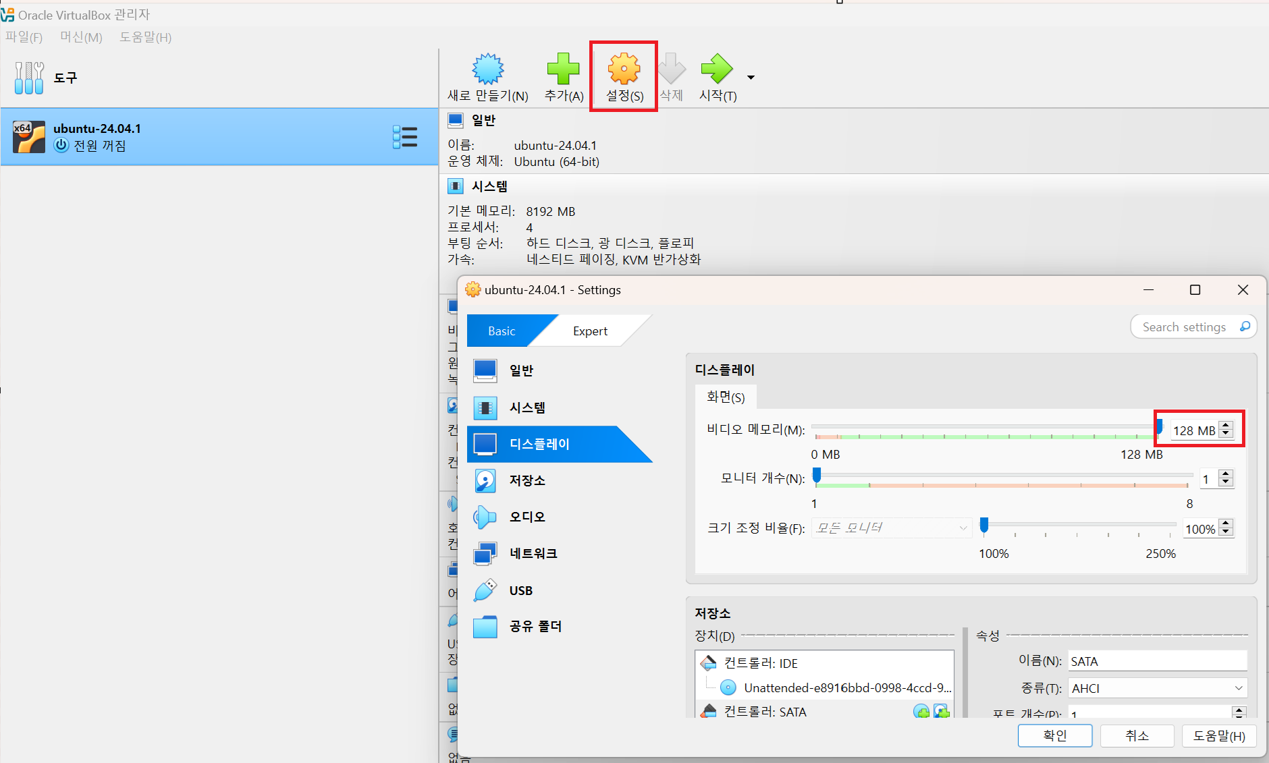
Task: Click the 일반 section icon in details pane
Action: tap(456, 120)
